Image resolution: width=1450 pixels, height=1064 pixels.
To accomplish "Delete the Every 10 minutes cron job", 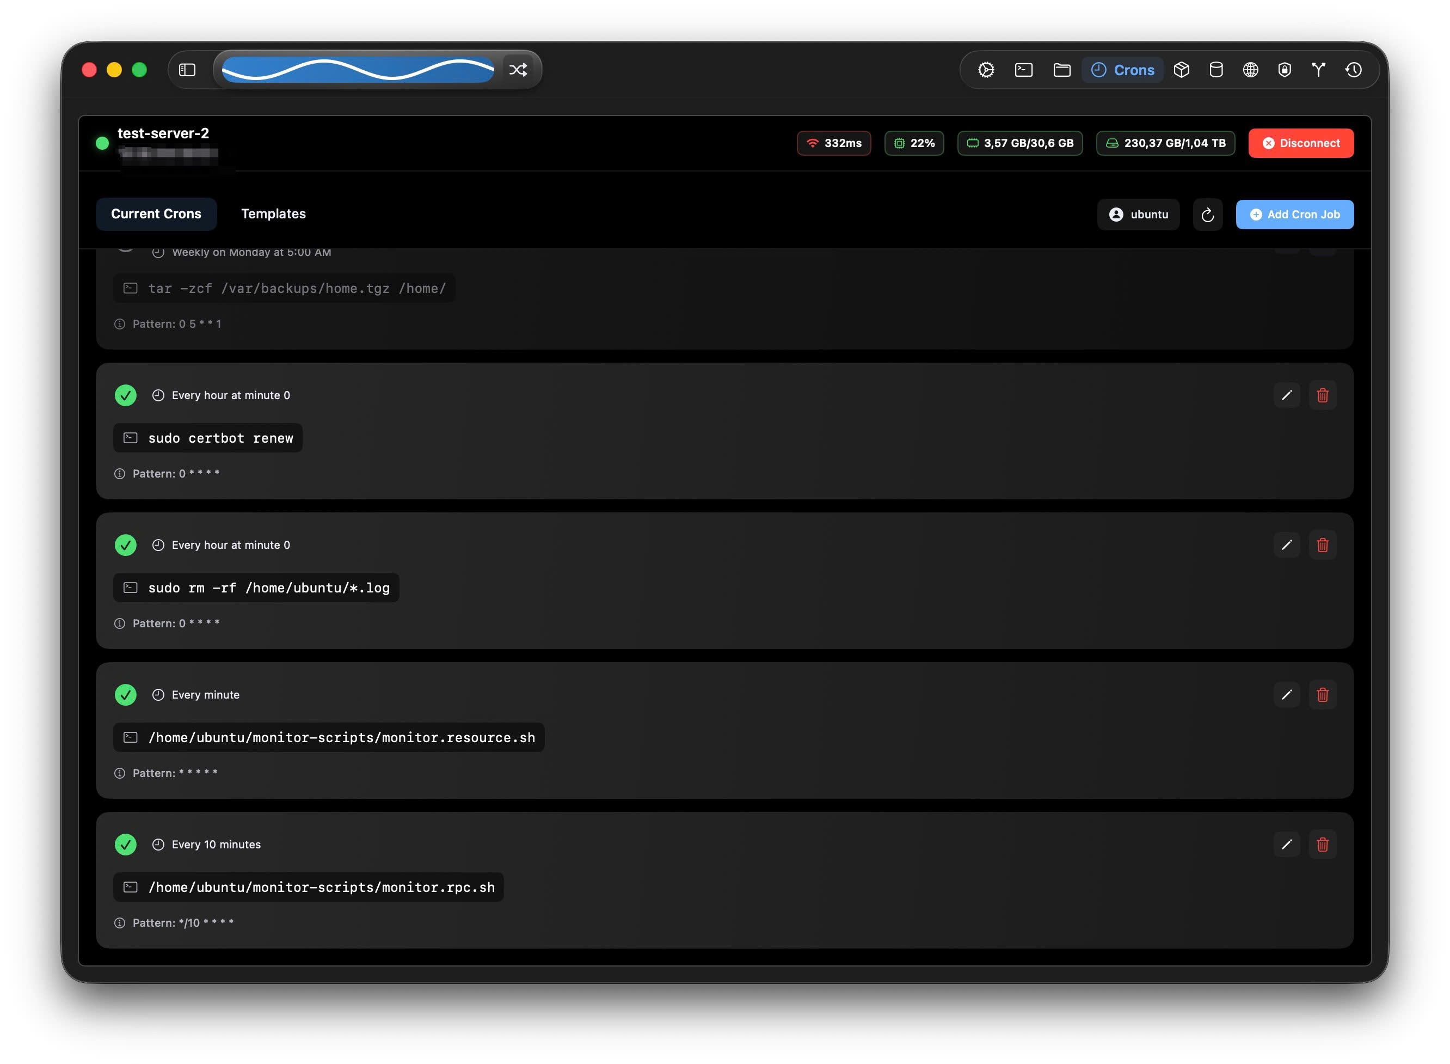I will click(1322, 843).
